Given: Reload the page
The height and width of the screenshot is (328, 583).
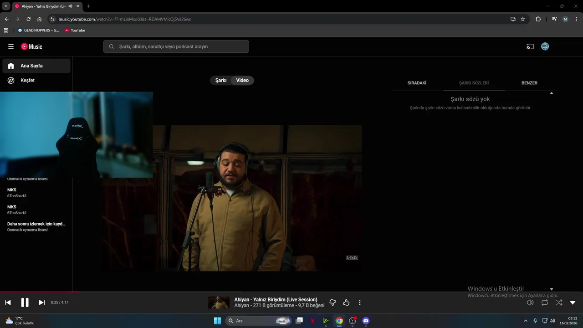Looking at the screenshot, I should [28, 19].
